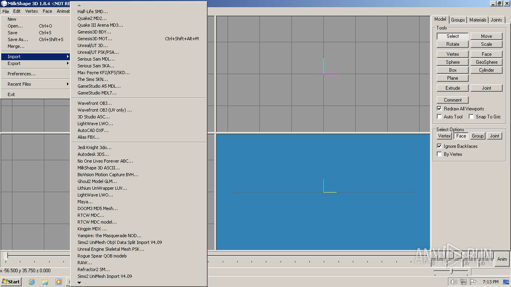Activate the Scale tool
This screenshot has height=287, width=511.
point(486,44)
